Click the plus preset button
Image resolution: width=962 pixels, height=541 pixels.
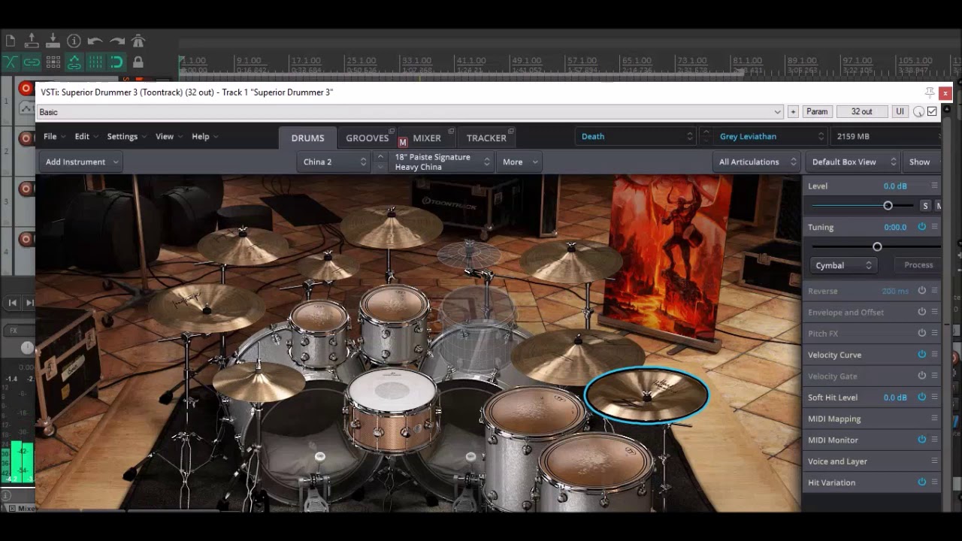[x=793, y=112]
